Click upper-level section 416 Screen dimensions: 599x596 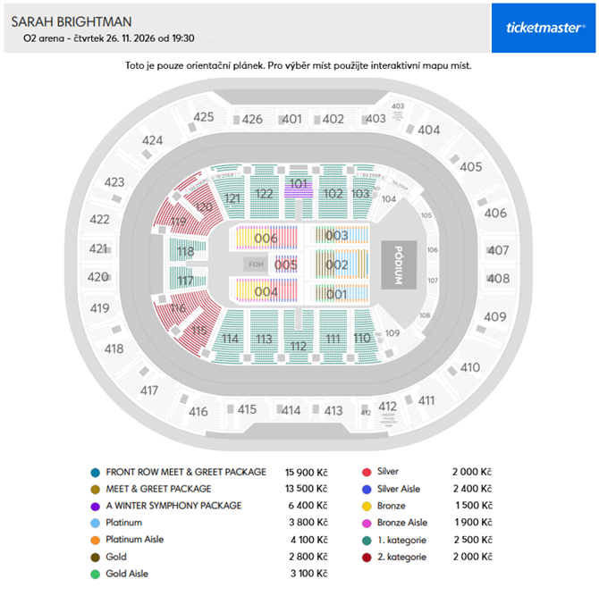point(198,412)
